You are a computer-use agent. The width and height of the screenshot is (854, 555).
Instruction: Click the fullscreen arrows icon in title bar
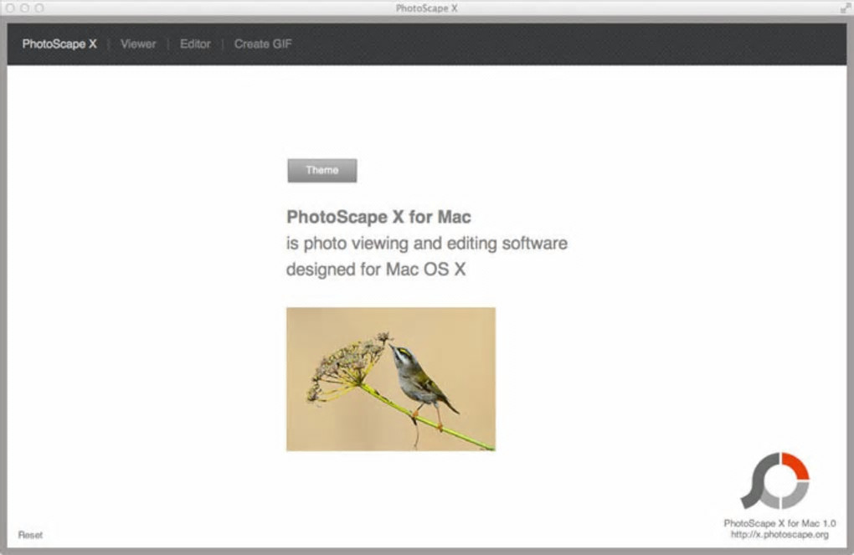coord(845,8)
